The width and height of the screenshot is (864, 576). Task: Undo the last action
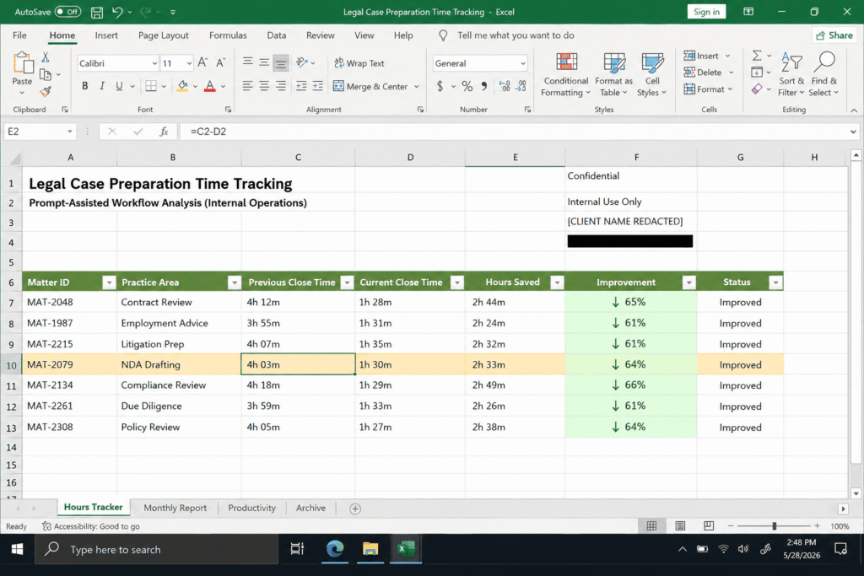coord(116,12)
